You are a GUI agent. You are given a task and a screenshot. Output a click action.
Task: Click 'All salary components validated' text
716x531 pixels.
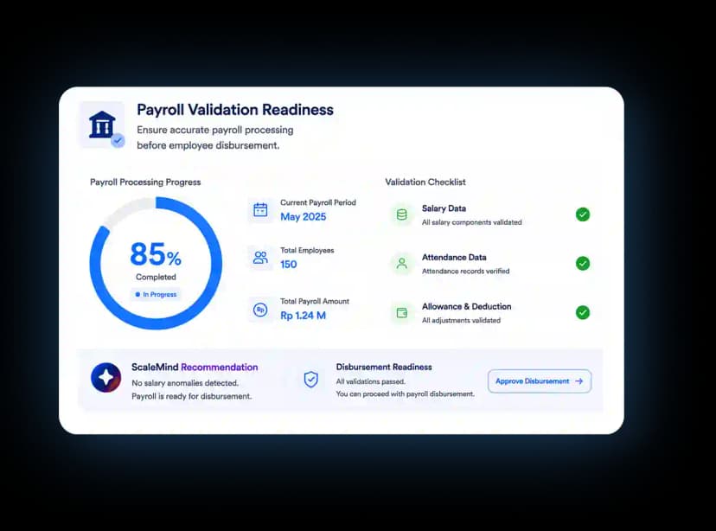tap(471, 222)
